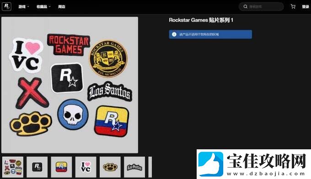The height and width of the screenshot is (179, 311).
Task: Select the black Rockstar logo patch thumbnail
Action: click(x=37, y=167)
